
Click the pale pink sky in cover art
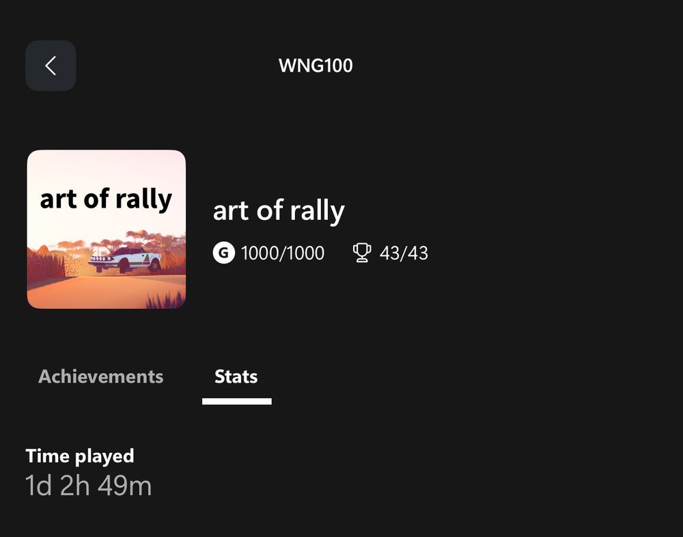click(x=106, y=166)
